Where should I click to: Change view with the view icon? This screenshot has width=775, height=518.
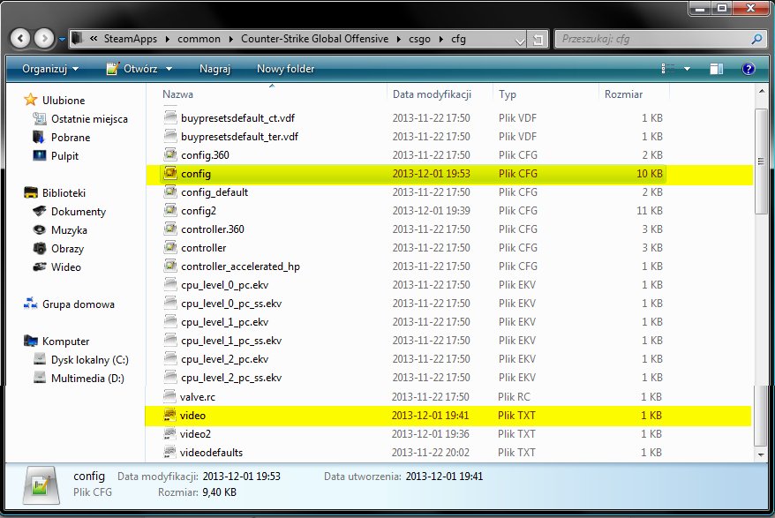(x=667, y=69)
